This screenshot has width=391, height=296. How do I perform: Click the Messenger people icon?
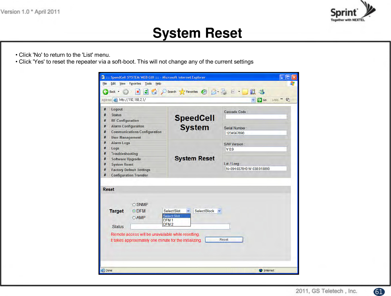(262, 92)
